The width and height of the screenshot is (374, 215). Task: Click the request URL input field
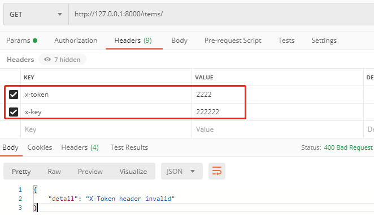tap(221, 14)
